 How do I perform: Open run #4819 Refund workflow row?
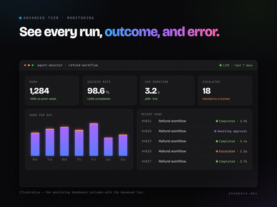[x=194, y=141]
